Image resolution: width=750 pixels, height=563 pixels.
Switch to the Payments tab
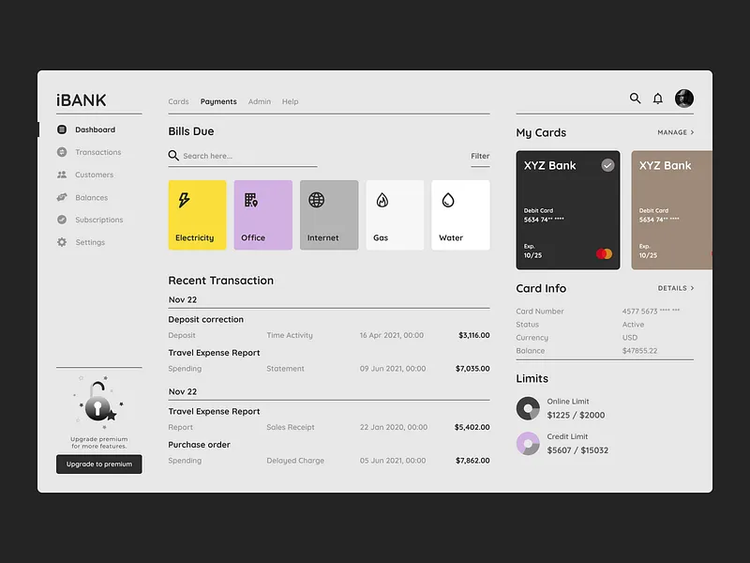[218, 101]
